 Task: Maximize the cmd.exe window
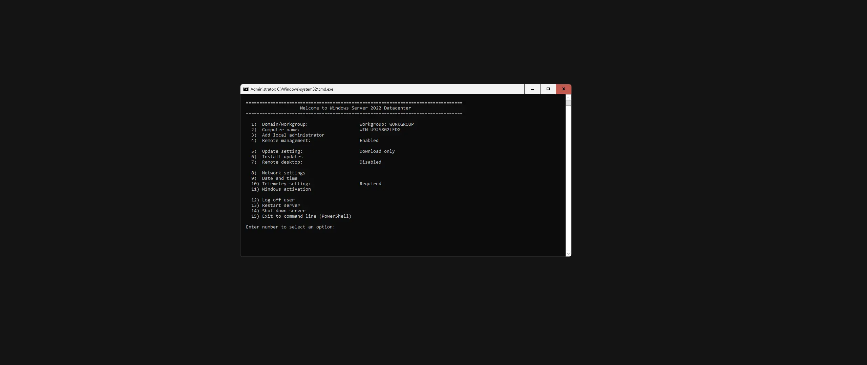pos(548,89)
